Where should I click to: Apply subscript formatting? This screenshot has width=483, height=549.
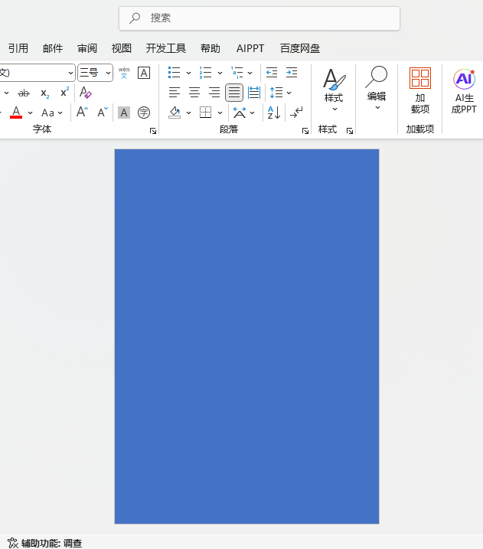pos(45,93)
